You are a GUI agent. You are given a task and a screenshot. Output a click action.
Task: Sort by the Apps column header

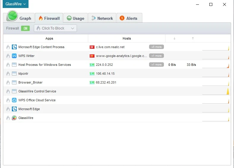tap(49, 38)
